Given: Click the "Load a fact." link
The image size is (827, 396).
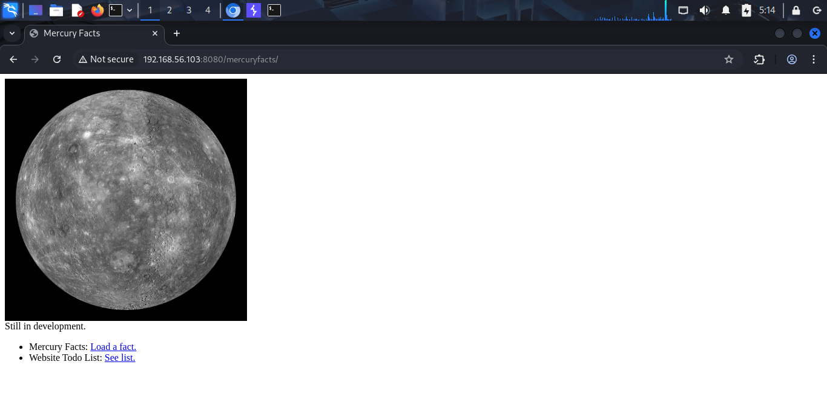Looking at the screenshot, I should coord(113,346).
